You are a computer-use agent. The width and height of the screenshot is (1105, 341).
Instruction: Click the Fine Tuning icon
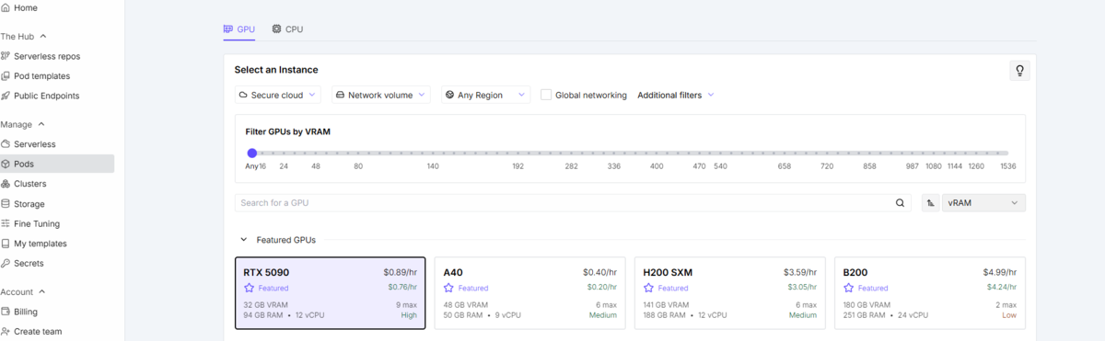point(6,223)
